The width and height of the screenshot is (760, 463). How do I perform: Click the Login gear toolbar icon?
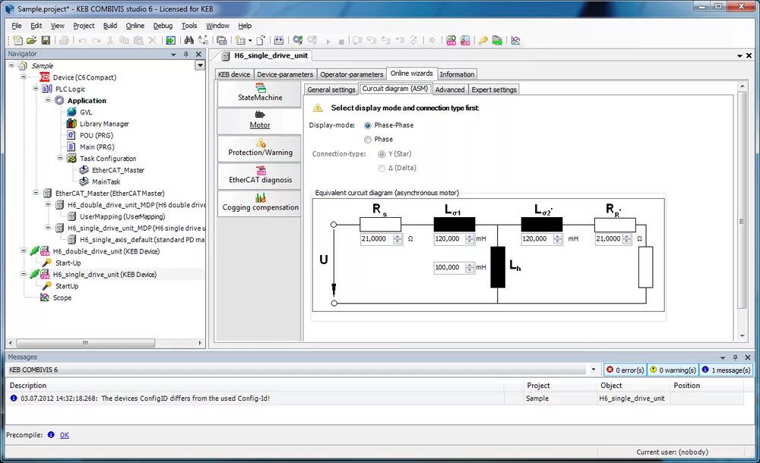[x=298, y=40]
